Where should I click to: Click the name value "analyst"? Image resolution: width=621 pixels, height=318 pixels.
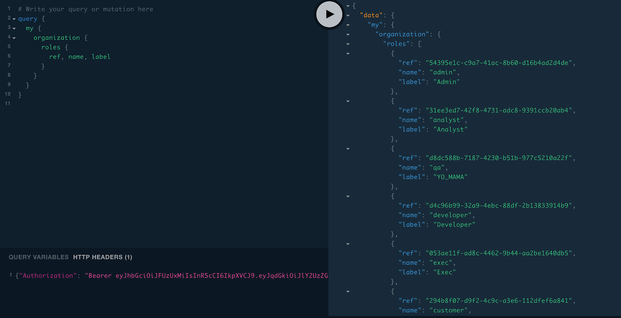point(447,120)
